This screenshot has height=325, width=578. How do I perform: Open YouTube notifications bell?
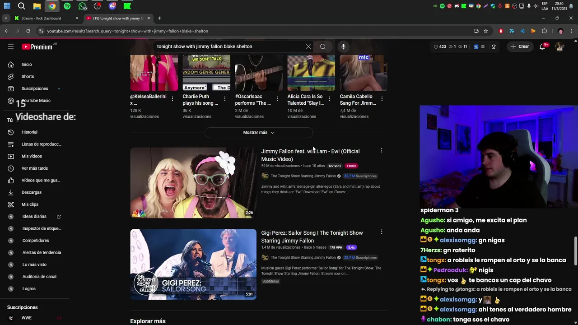[542, 46]
